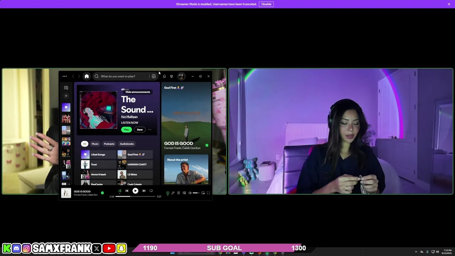Open Spotify's three-dot main menu
Viewport: 455px width, 256px height.
pos(64,76)
